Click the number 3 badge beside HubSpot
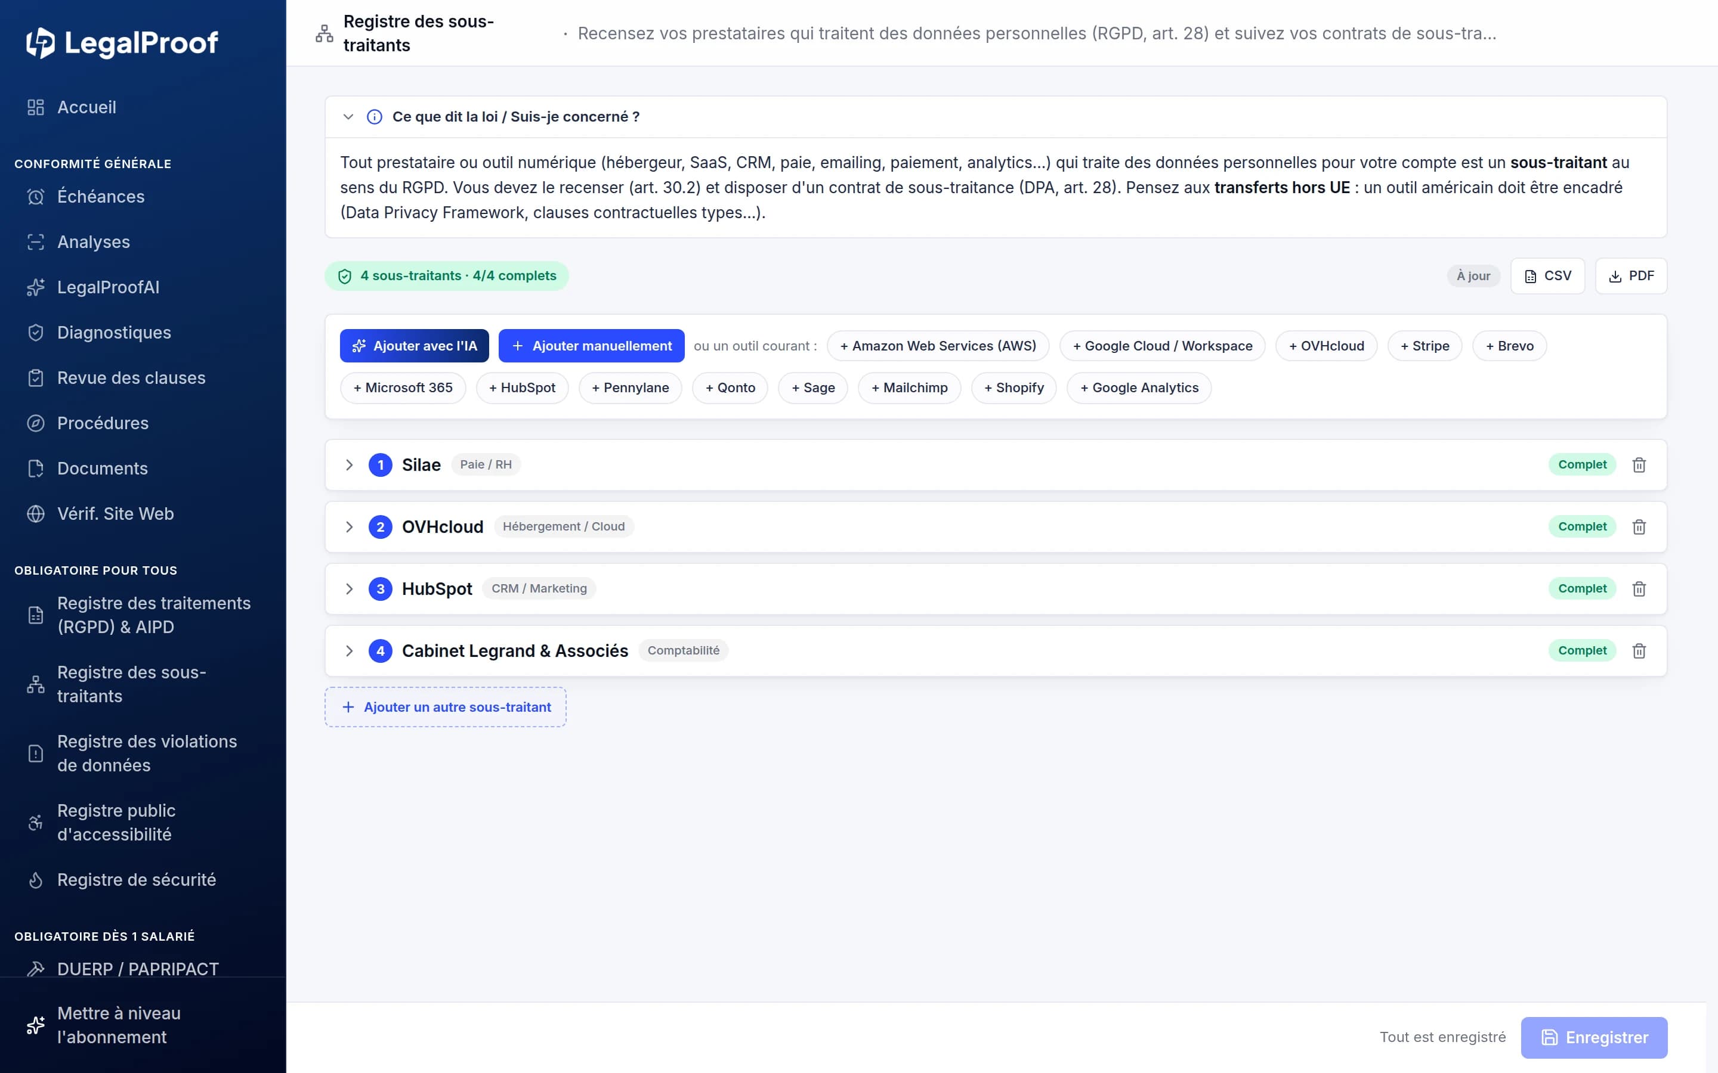 point(381,588)
